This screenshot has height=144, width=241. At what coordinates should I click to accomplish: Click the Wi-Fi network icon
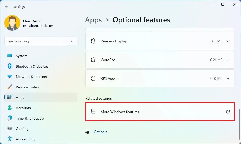point(10,77)
